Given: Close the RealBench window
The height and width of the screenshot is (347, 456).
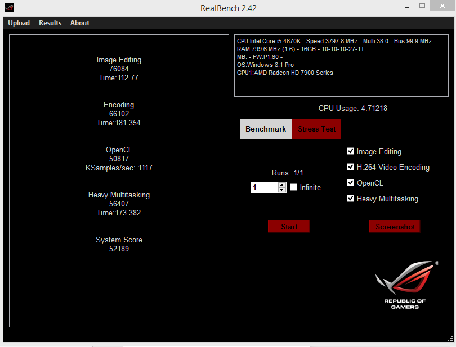Looking at the screenshot, I should 442,6.
